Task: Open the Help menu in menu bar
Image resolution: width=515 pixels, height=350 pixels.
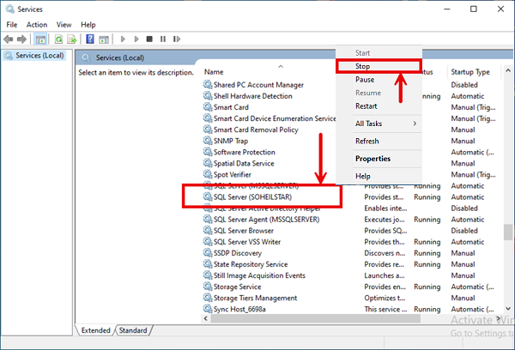Action: pos(88,25)
